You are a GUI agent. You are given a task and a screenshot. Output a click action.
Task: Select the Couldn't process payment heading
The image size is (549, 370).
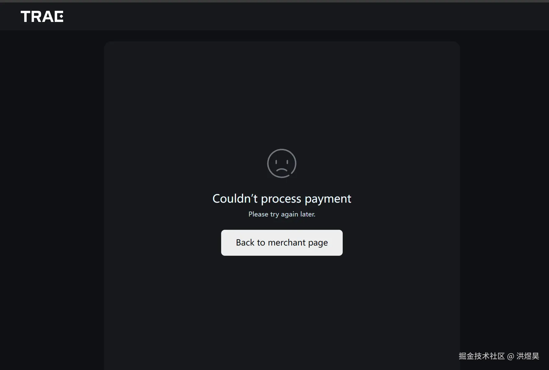click(282, 199)
